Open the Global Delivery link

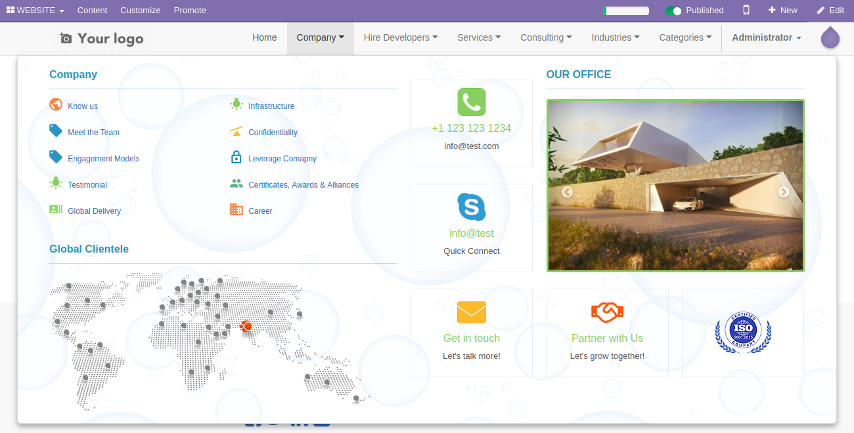click(x=94, y=211)
